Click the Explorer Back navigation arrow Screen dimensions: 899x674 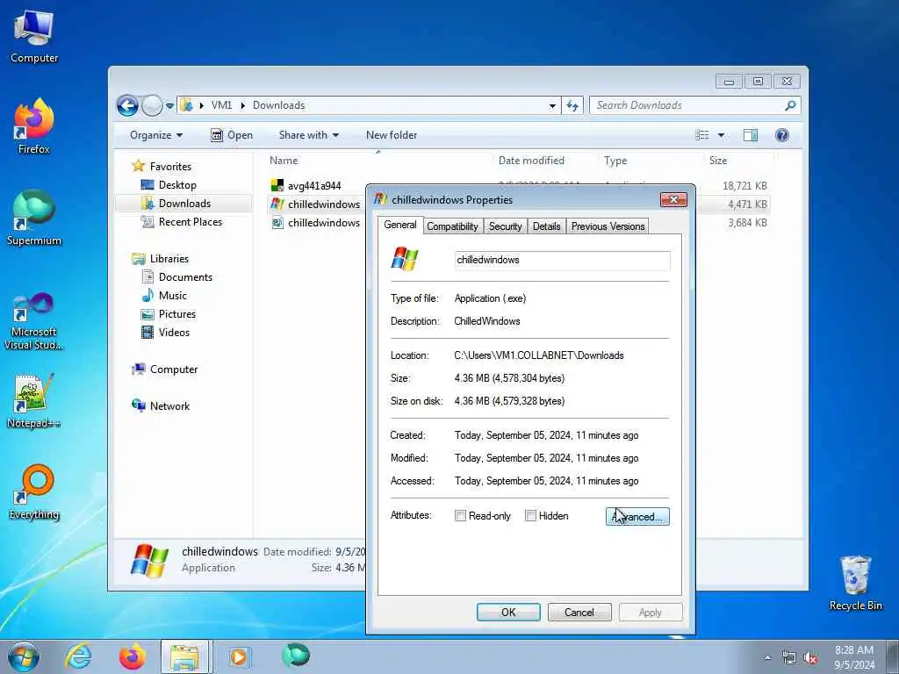click(x=128, y=105)
